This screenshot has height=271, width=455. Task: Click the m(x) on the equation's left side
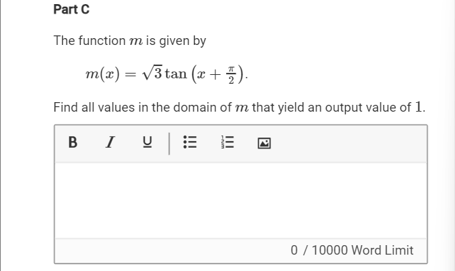coord(102,74)
